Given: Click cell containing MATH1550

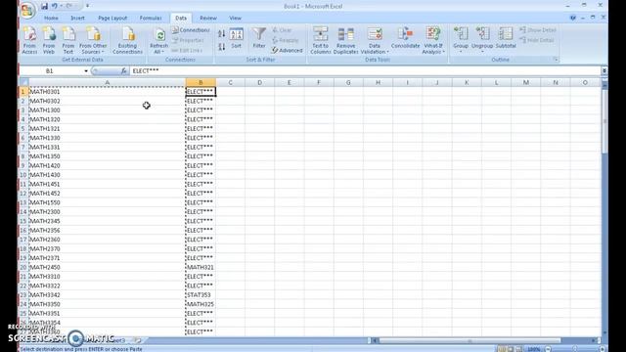Looking at the screenshot, I should pos(107,202).
